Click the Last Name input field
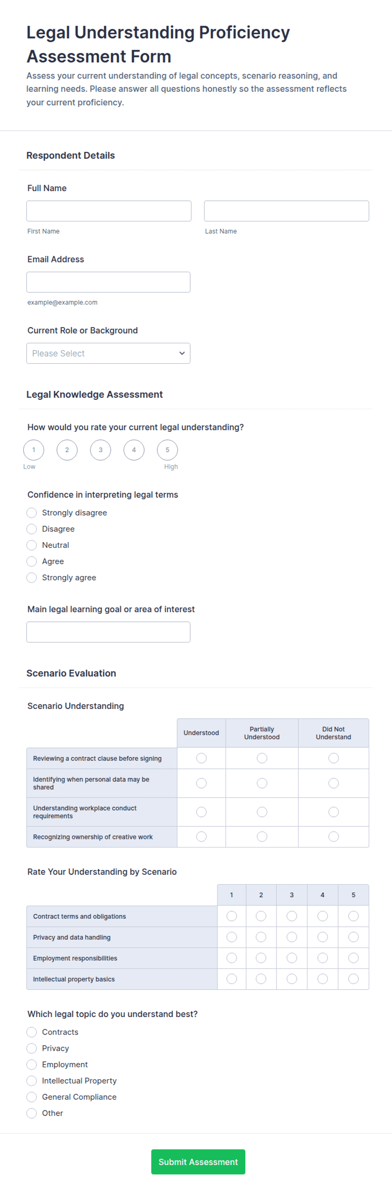Screen dimensions: 392x1195 pos(286,211)
